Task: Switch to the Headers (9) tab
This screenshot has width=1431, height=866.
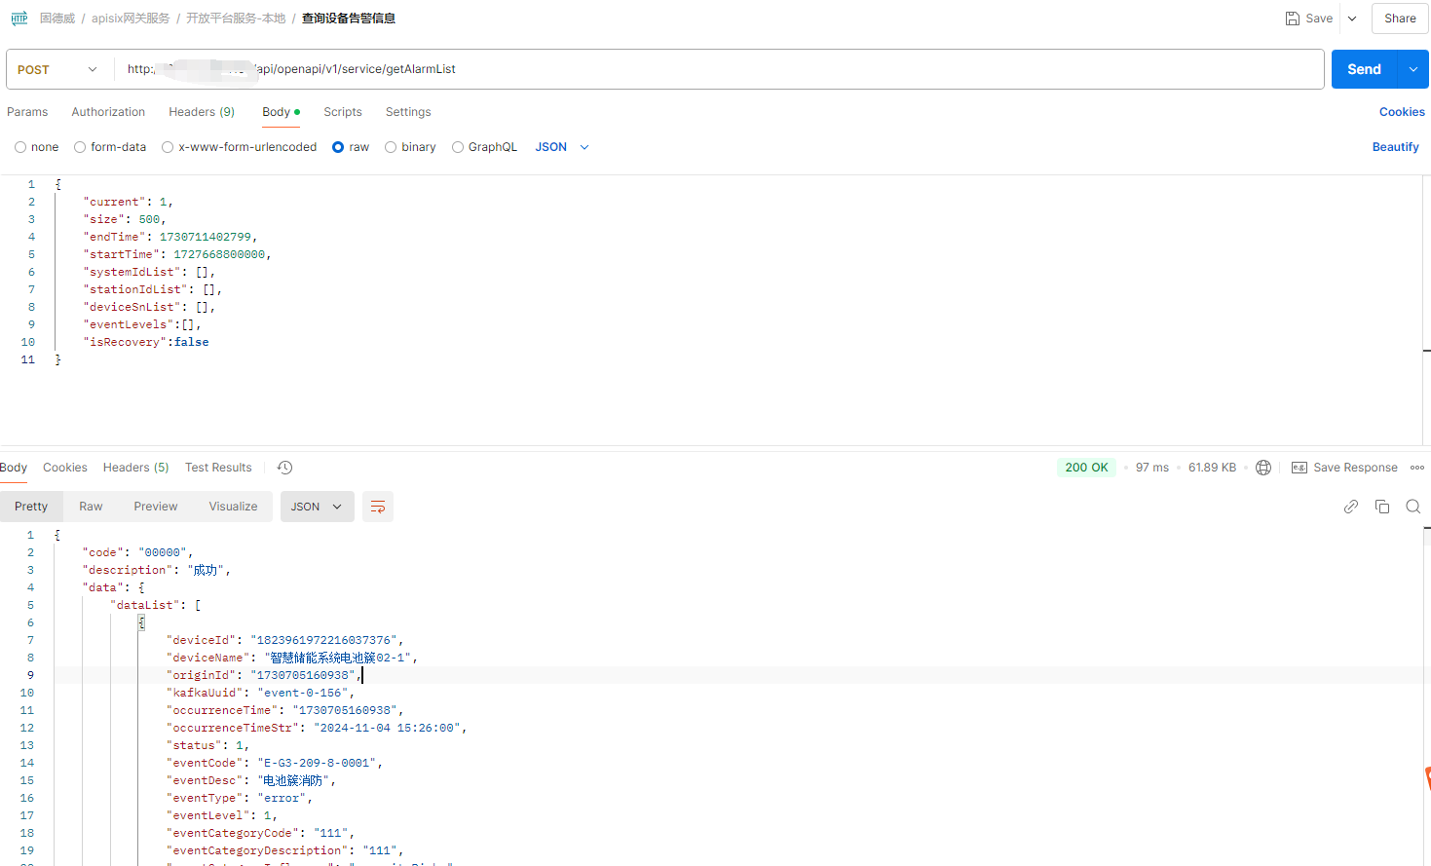Action: (201, 112)
